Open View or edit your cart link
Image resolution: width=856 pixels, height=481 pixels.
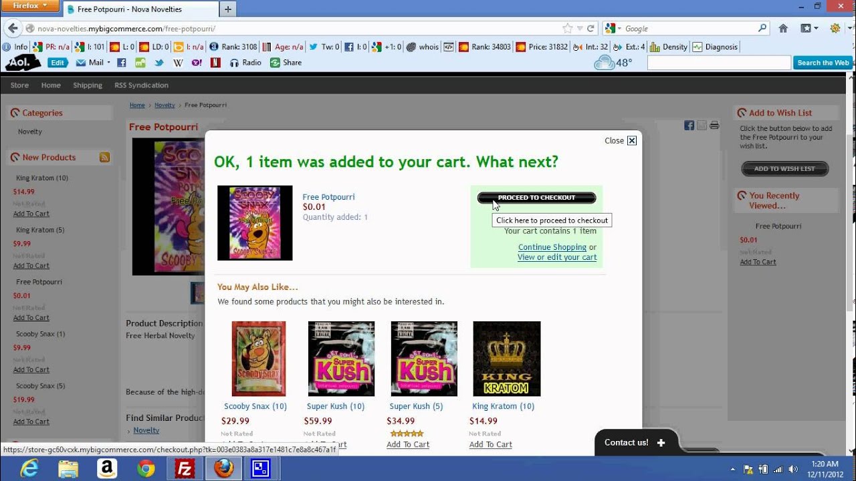pos(557,257)
